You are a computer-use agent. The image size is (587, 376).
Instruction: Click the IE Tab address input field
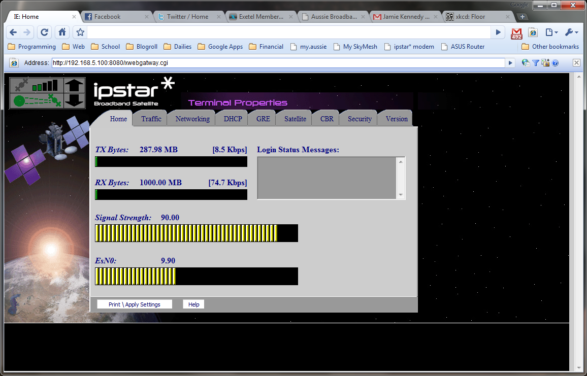point(278,63)
